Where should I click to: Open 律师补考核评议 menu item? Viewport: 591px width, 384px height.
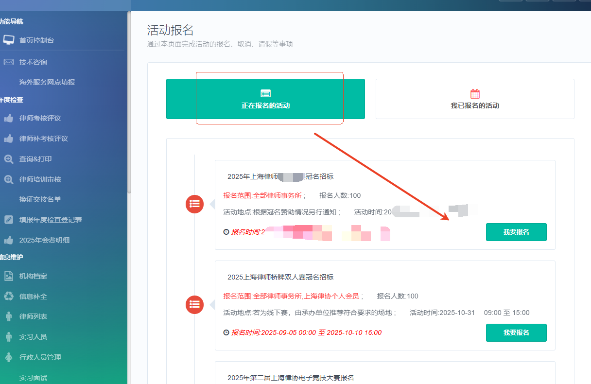(44, 139)
